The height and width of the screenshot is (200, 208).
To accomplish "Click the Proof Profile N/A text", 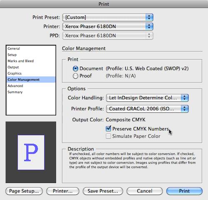I will pyautogui.click(x=121, y=76).
